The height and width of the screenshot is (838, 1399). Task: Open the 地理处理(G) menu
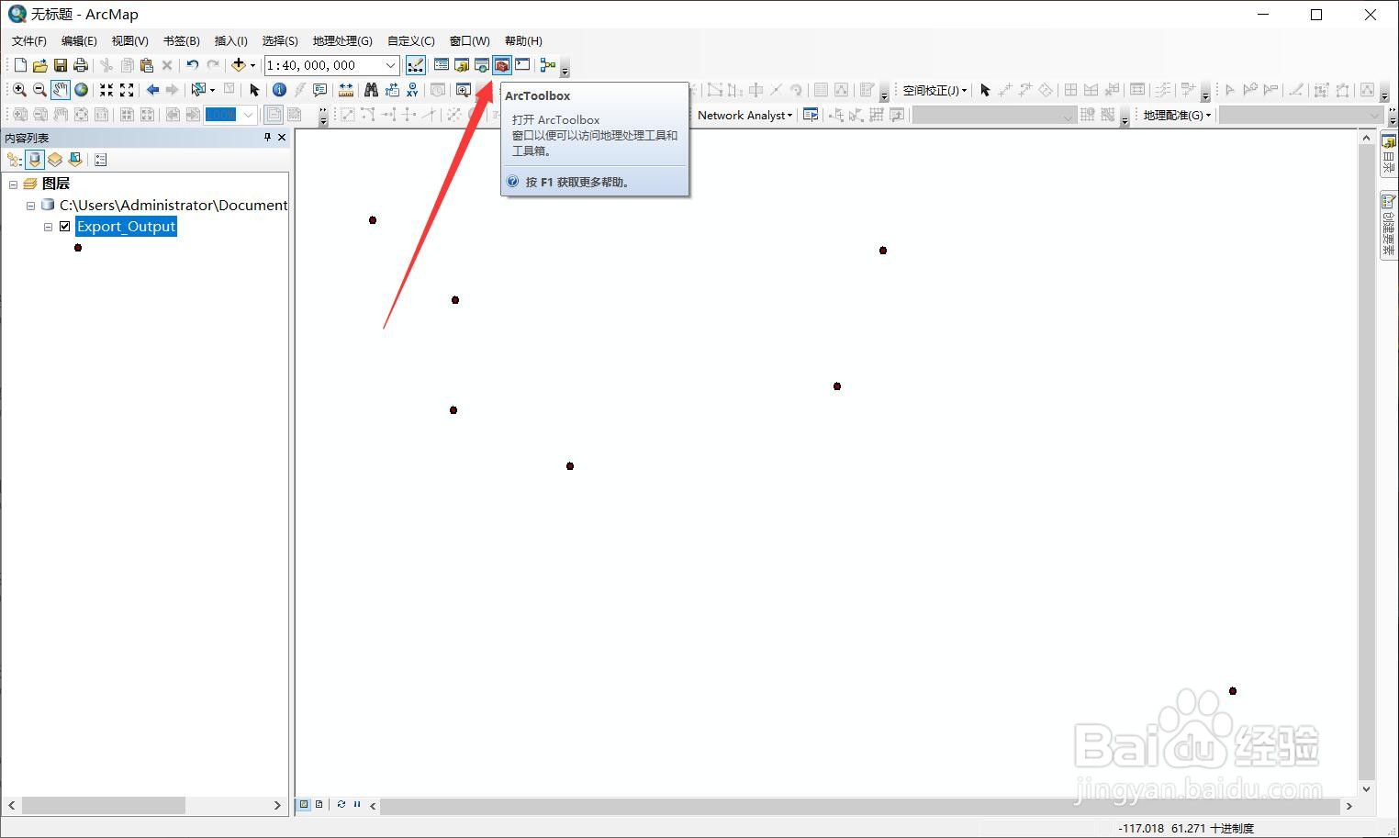coord(342,41)
